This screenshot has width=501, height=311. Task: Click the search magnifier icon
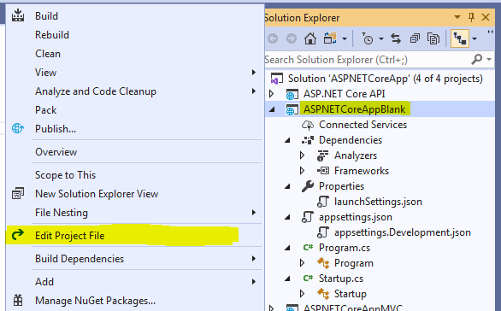(x=477, y=59)
